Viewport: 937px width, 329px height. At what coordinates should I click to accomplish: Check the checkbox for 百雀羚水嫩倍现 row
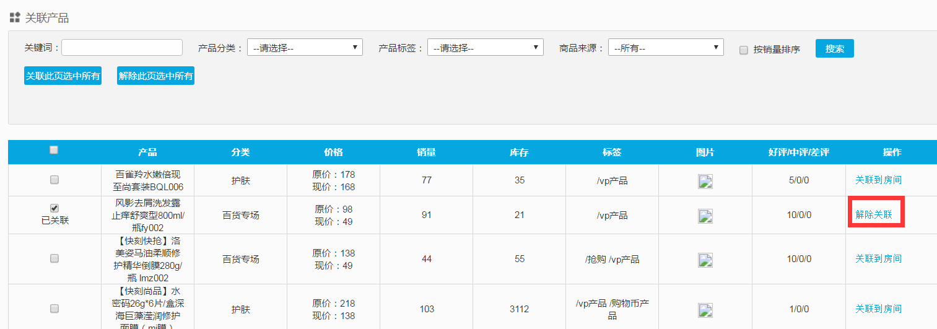tap(54, 180)
